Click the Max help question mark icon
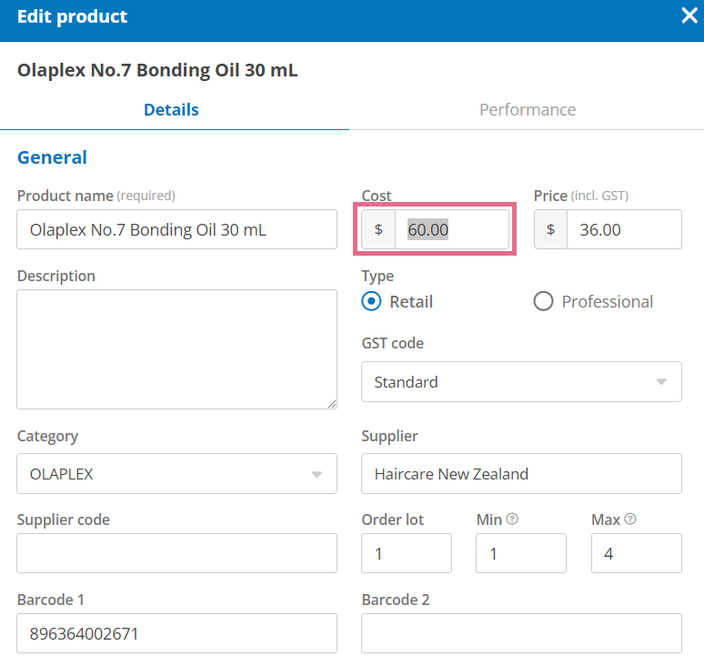Image resolution: width=704 pixels, height=666 pixels. coord(630,520)
